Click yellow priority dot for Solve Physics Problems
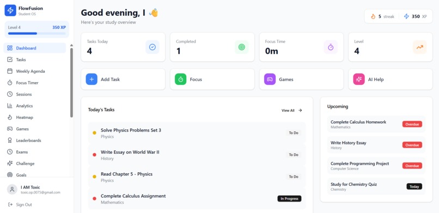 [94, 133]
